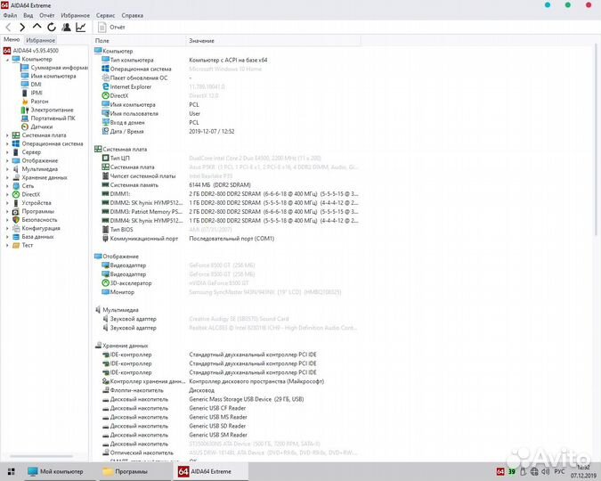Open the Файл menu
The height and width of the screenshot is (481, 601).
(10, 15)
